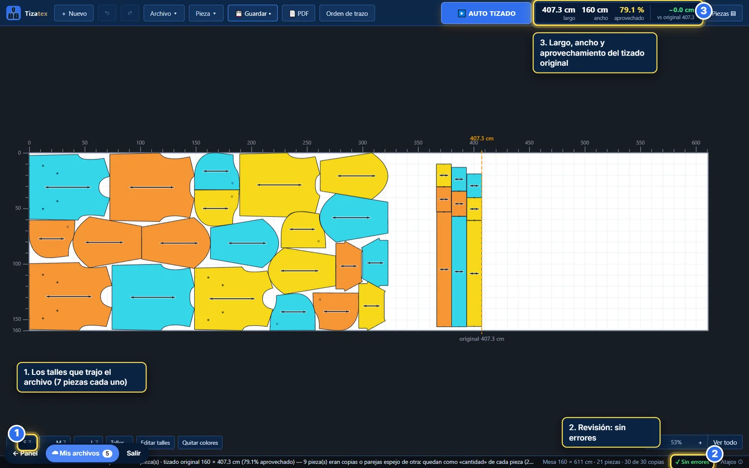The width and height of the screenshot is (749, 468).
Task: Open Orden de trazo
Action: pos(347,13)
